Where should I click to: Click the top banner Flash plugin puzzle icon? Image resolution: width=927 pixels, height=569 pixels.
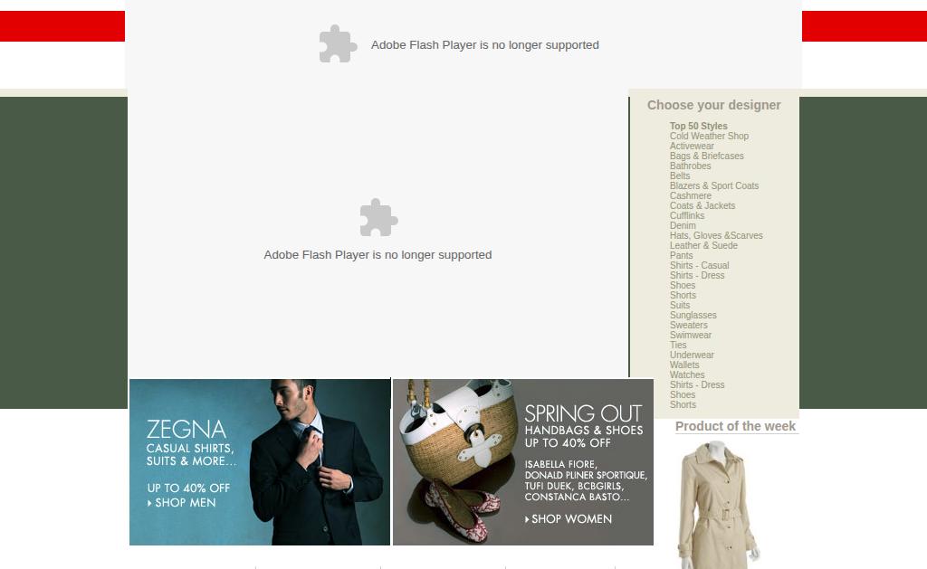click(x=339, y=43)
